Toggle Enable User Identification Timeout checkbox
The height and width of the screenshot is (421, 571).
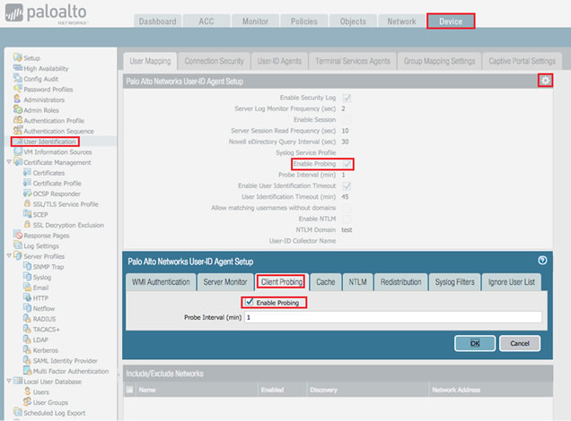coord(347,185)
